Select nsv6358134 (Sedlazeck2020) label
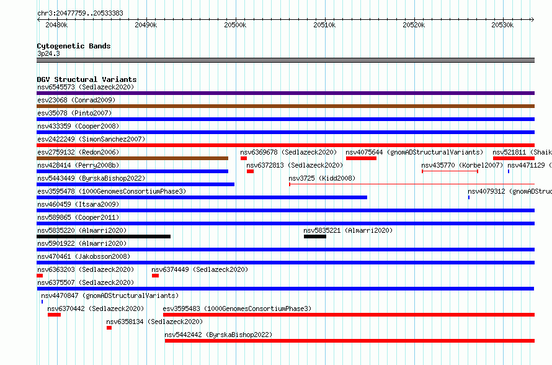 coord(154,322)
